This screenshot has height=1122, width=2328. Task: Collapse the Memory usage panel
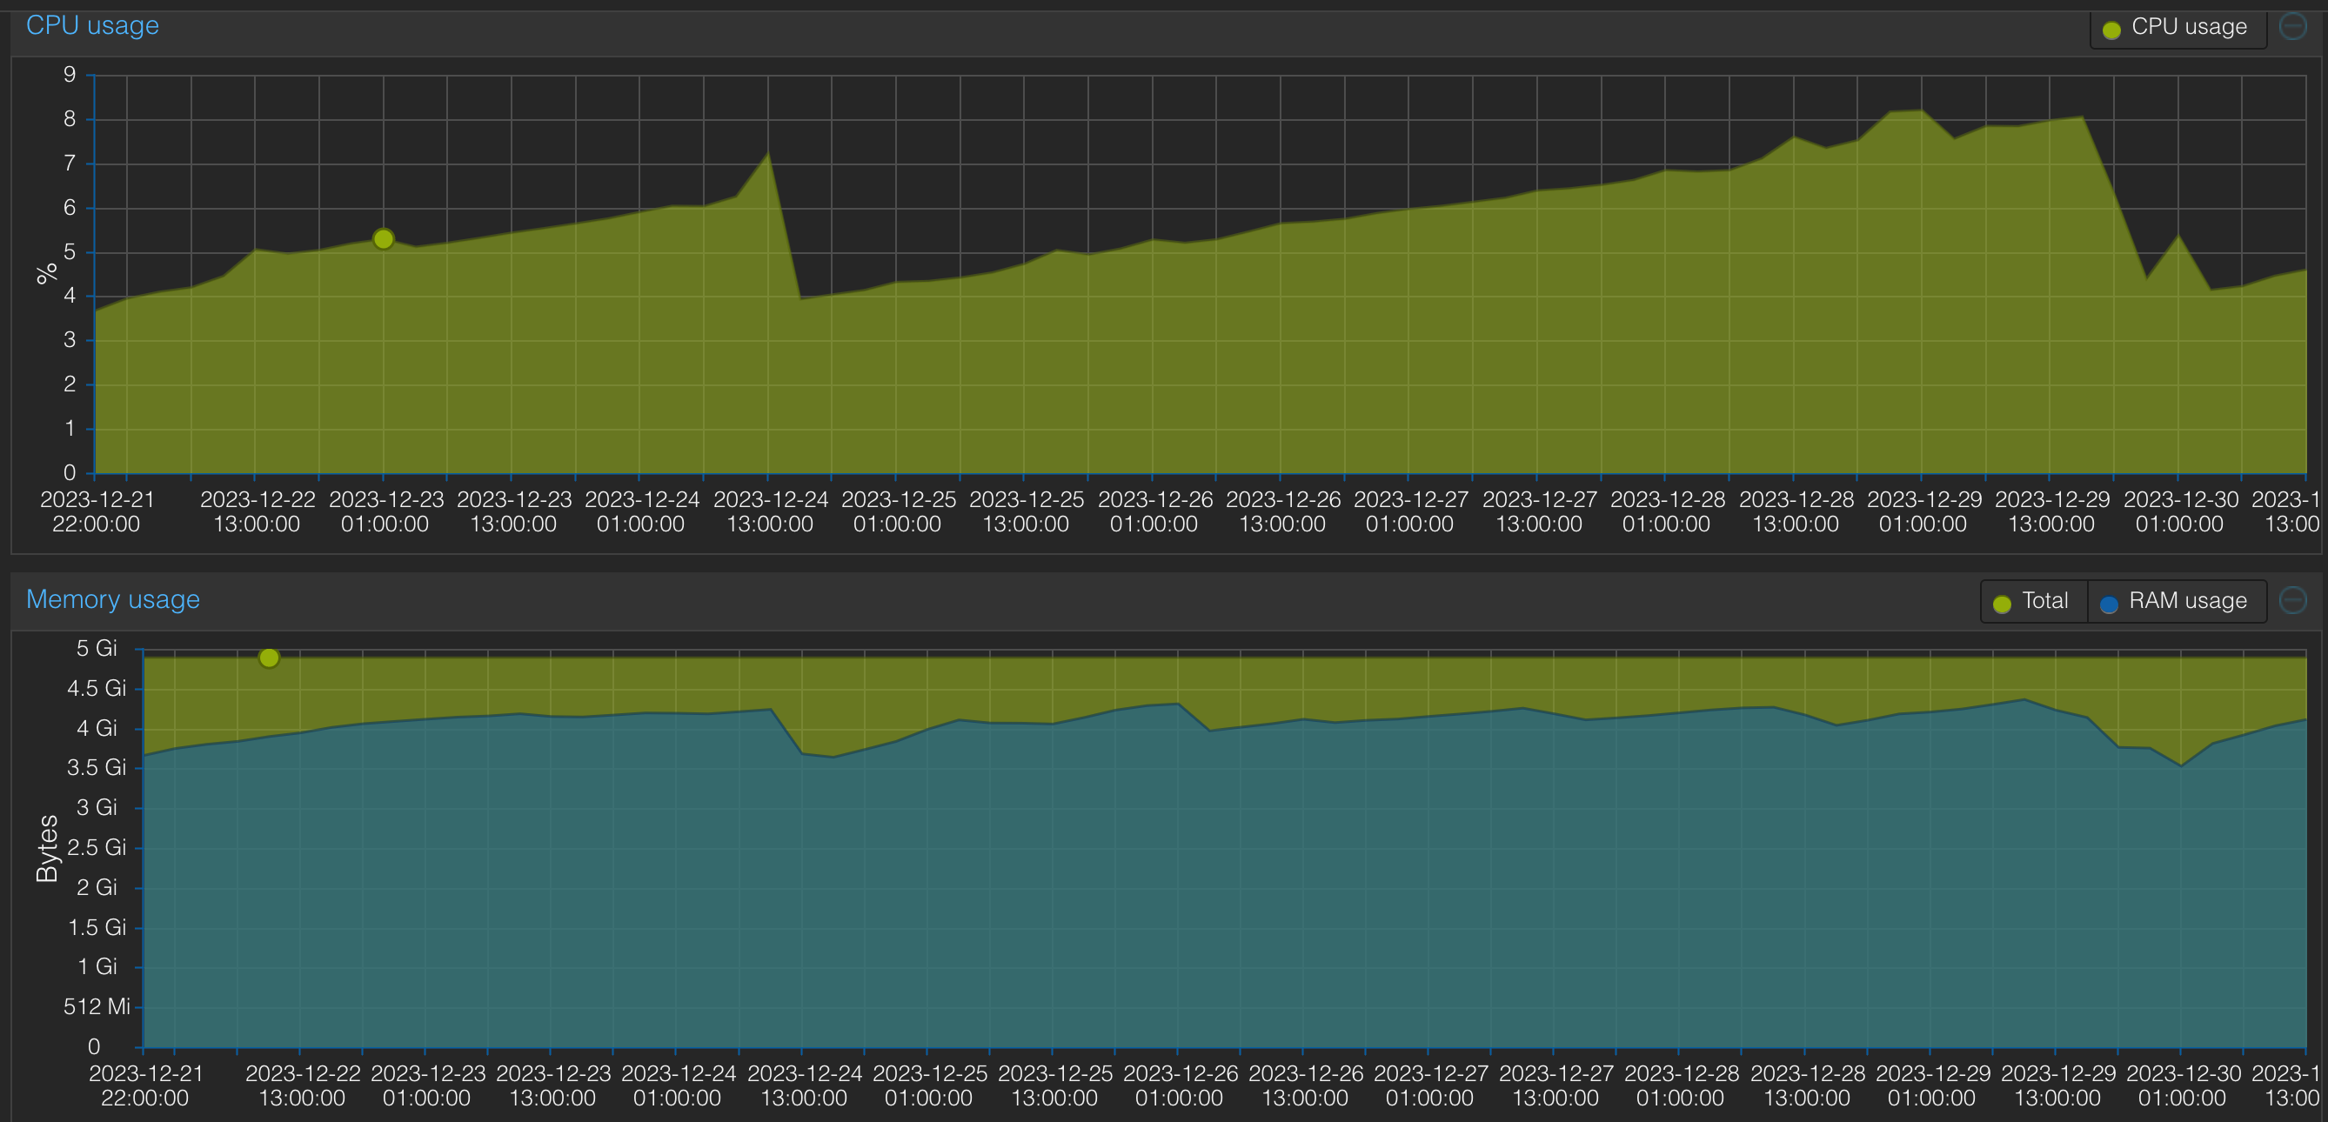(x=2292, y=600)
